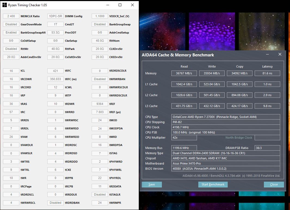The height and width of the screenshot is (210, 290).
Task: Click Save in AIDA64 benchmark window
Action: point(152,184)
